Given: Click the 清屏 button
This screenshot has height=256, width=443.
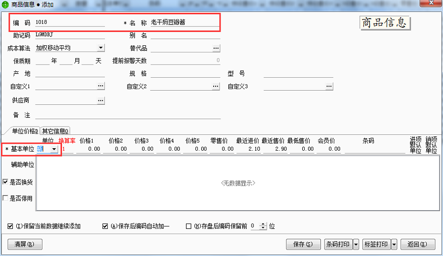Looking at the screenshot, I should click(x=25, y=244).
